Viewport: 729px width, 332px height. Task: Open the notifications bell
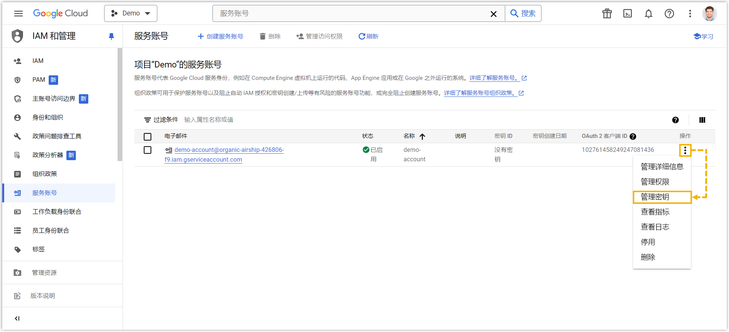click(x=648, y=14)
